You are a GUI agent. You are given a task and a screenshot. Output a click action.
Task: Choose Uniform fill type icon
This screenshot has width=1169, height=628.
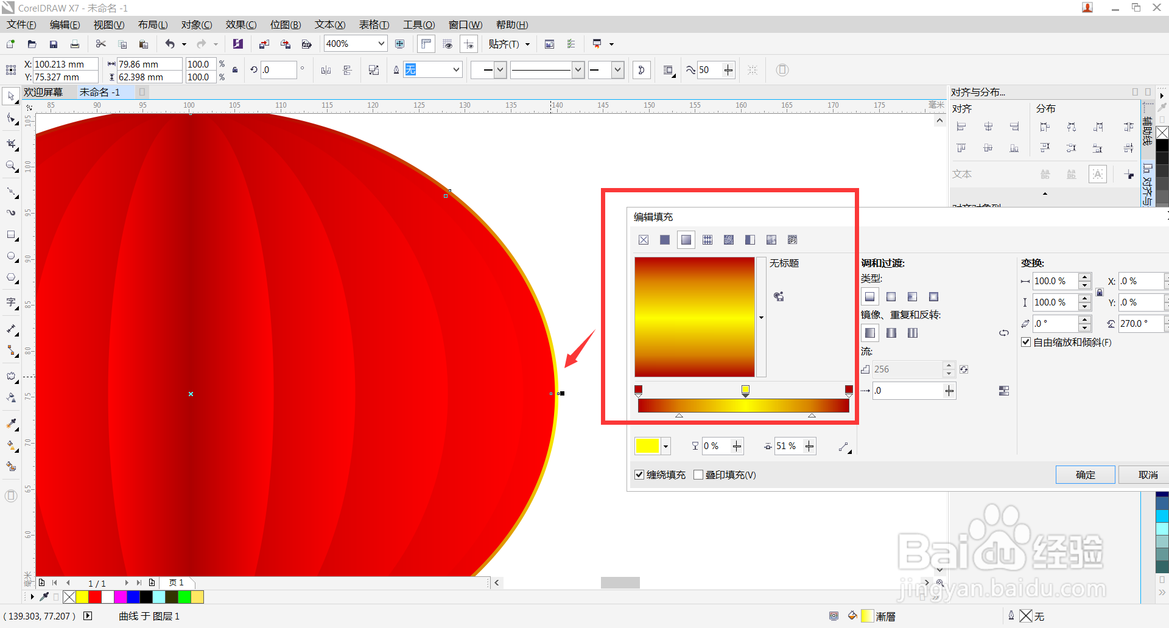[665, 240]
